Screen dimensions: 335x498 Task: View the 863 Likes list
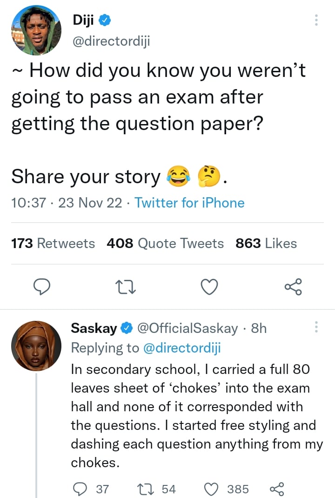[x=266, y=243]
